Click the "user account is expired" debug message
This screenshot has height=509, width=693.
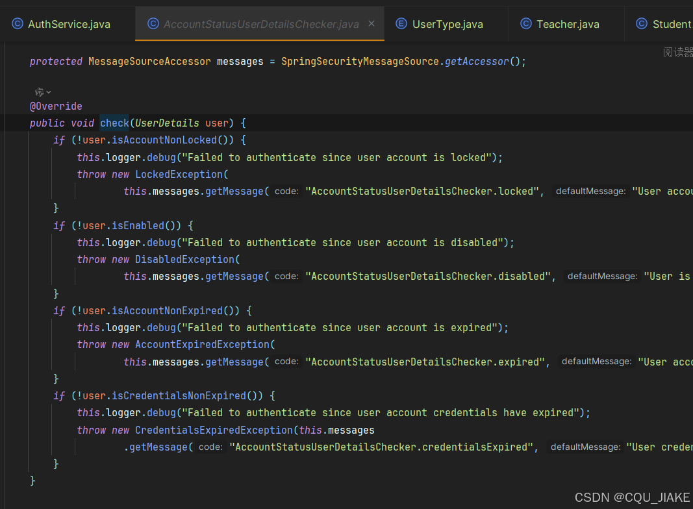pyautogui.click(x=340, y=328)
